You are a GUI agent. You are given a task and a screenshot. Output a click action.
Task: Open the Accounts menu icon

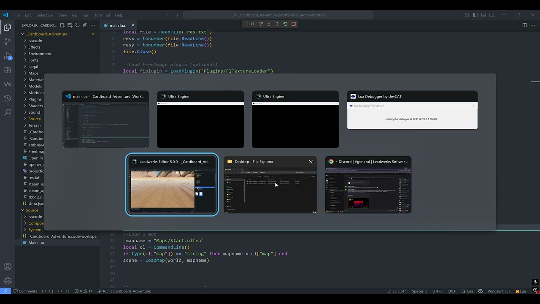[x=7, y=266]
